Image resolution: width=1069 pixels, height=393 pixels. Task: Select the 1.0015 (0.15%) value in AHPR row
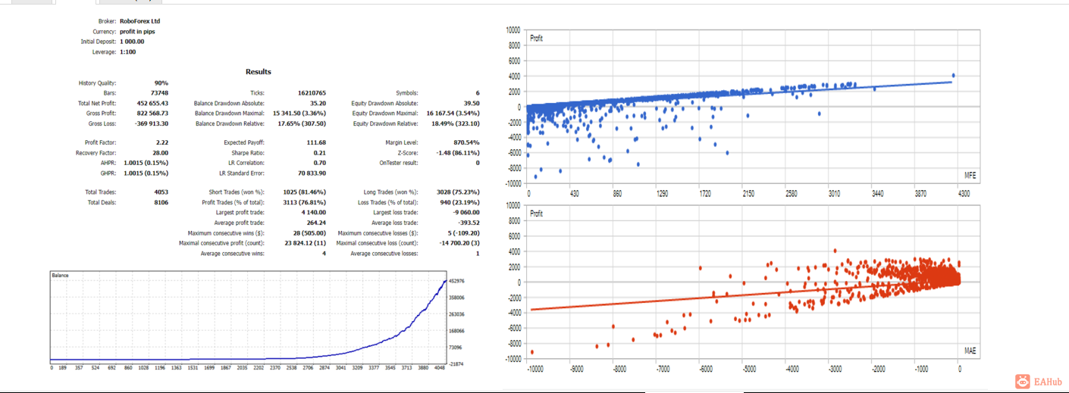(x=145, y=163)
